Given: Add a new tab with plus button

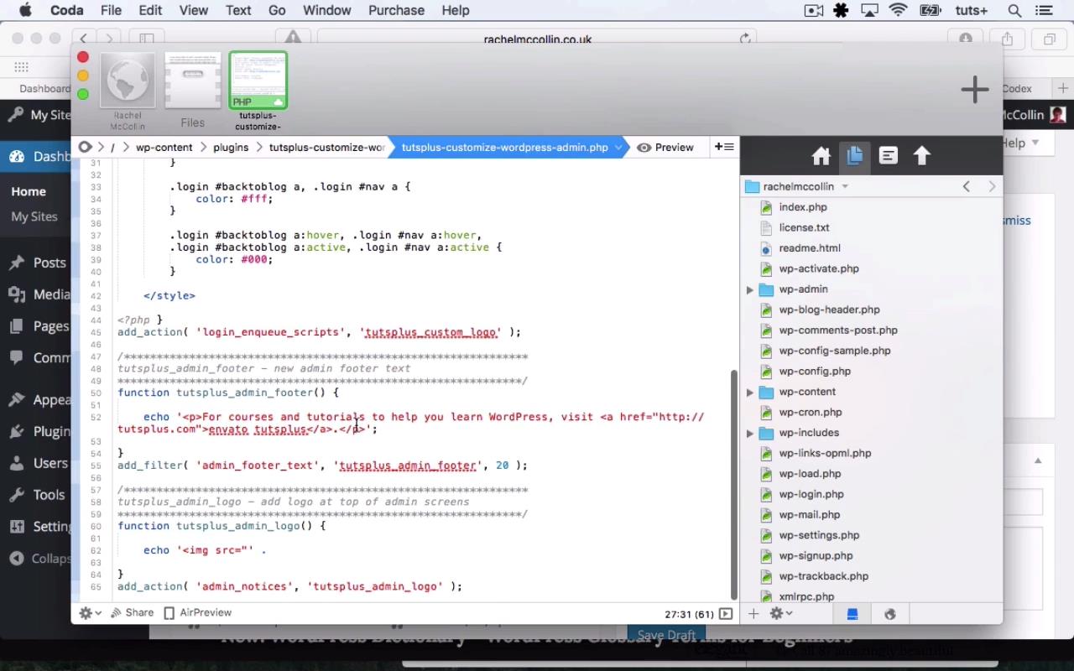Looking at the screenshot, I should [x=974, y=89].
